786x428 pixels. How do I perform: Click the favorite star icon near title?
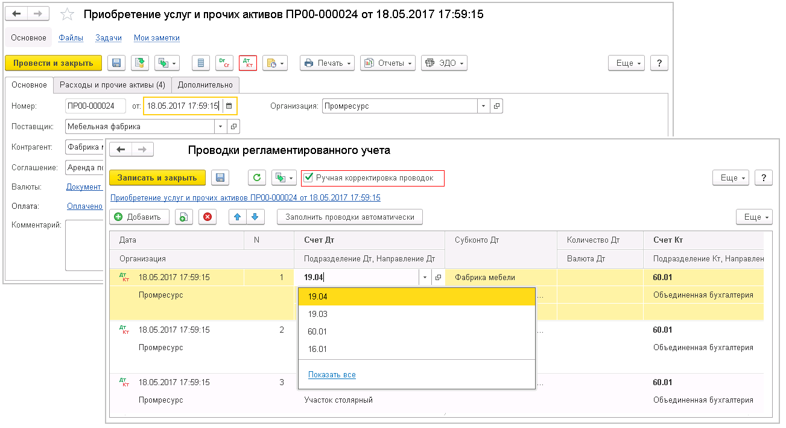68,14
